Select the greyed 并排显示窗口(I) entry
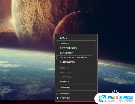 pos(76,77)
